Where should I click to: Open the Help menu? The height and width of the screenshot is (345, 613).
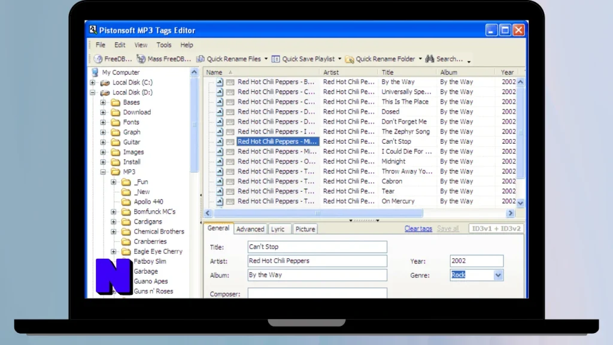187,45
